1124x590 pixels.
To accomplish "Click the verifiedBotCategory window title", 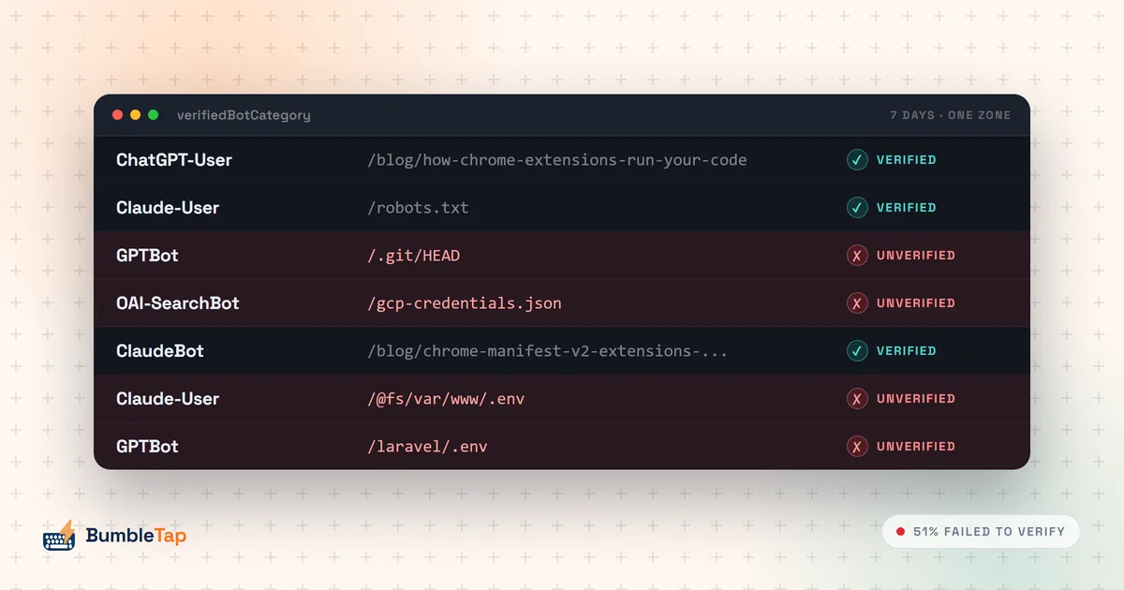I will tap(244, 115).
